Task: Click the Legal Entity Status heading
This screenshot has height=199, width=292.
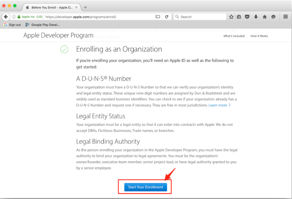Action: point(101,116)
